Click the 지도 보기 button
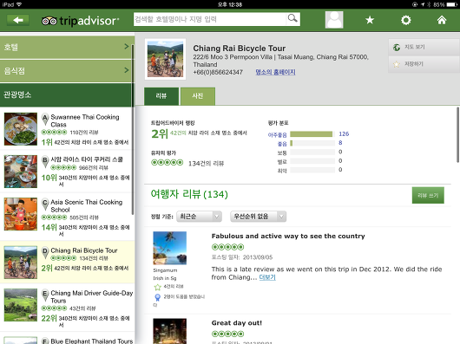This screenshot has height=344, width=460. click(x=424, y=47)
